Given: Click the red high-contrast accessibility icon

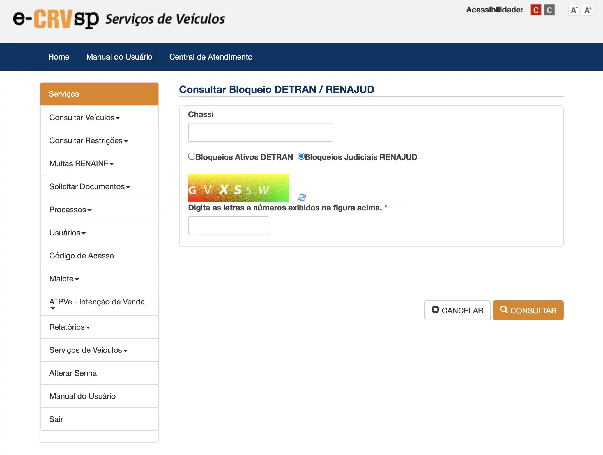Looking at the screenshot, I should click(x=535, y=10).
